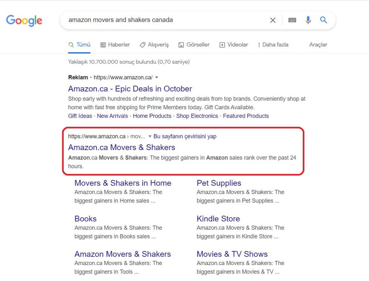369x281 pixels.
Task: Open the Home Products sitelink
Action: (152, 116)
